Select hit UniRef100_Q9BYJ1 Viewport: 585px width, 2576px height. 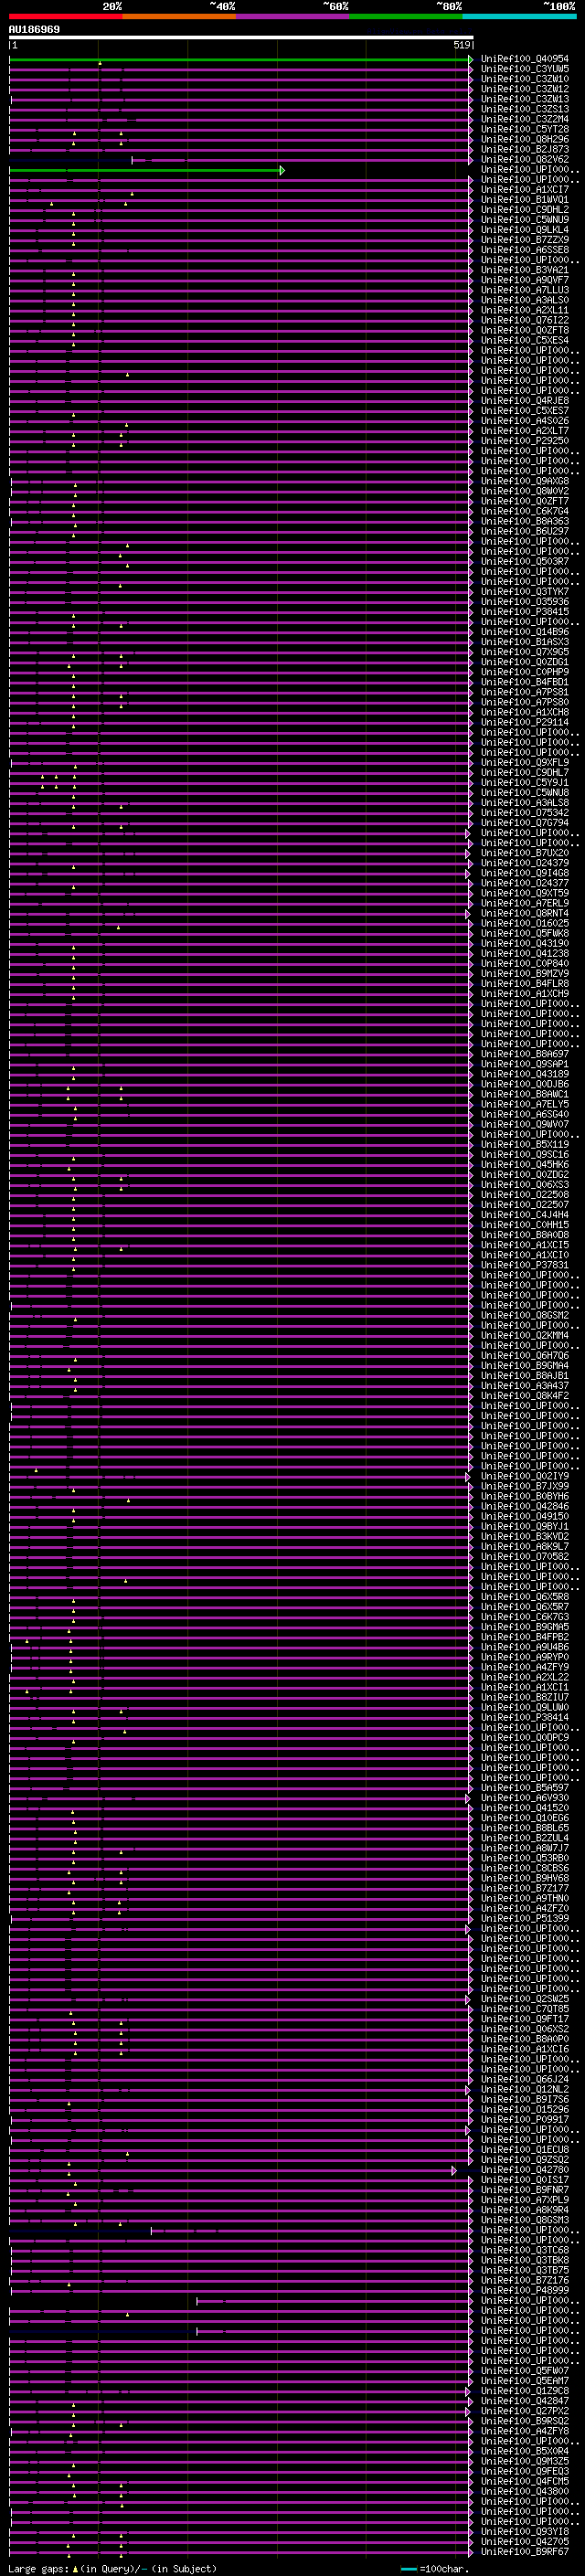tap(525, 1526)
